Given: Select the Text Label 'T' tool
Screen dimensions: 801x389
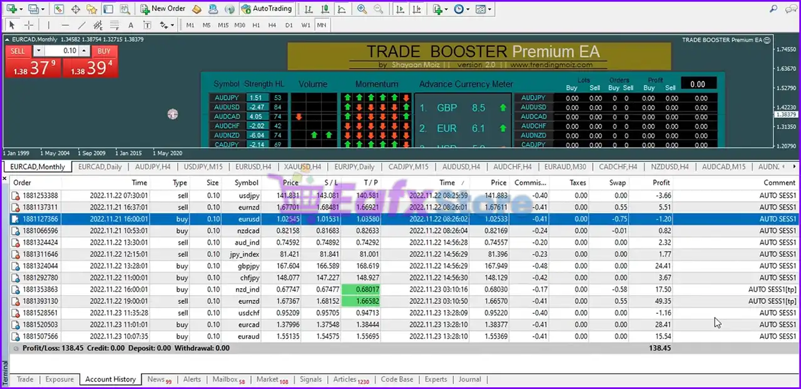Looking at the screenshot, I should [x=147, y=25].
